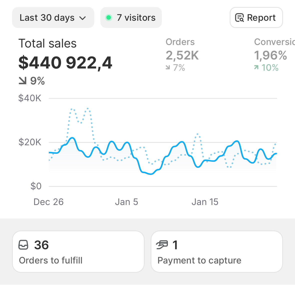Select the Total sales metric

pyautogui.click(x=48, y=43)
